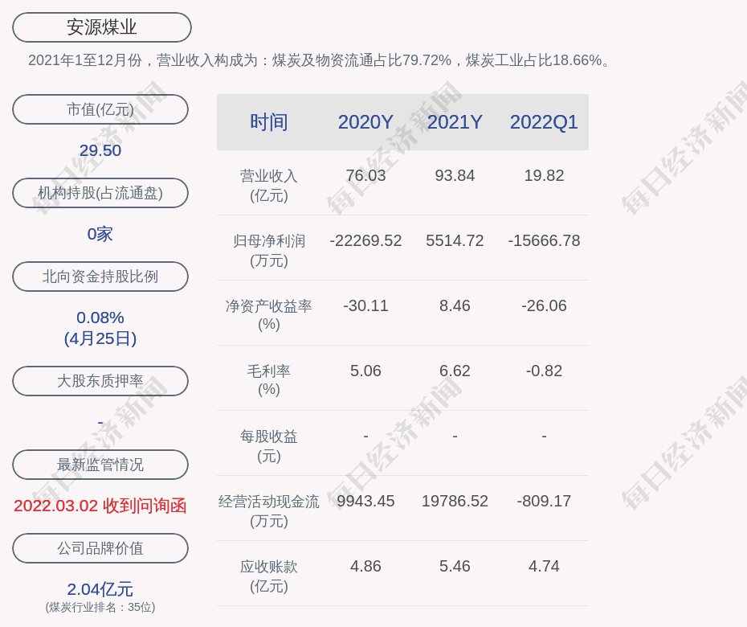
Task: Open the red 2022.03.02 收到问询函 notice
Action: point(100,506)
